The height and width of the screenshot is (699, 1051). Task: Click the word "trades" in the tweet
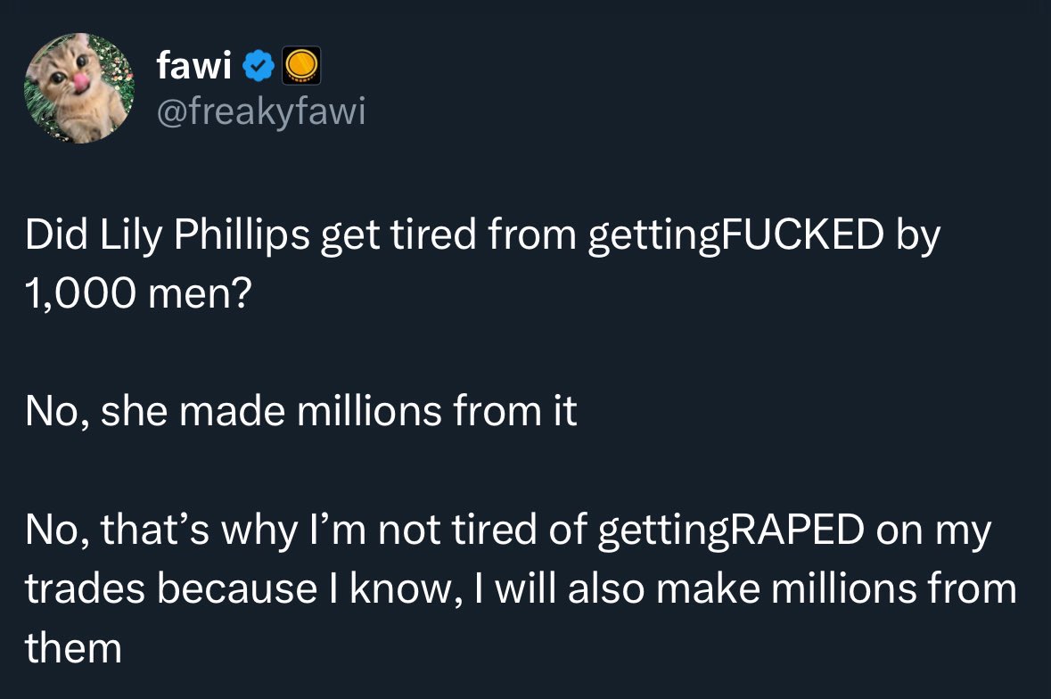(x=85, y=588)
